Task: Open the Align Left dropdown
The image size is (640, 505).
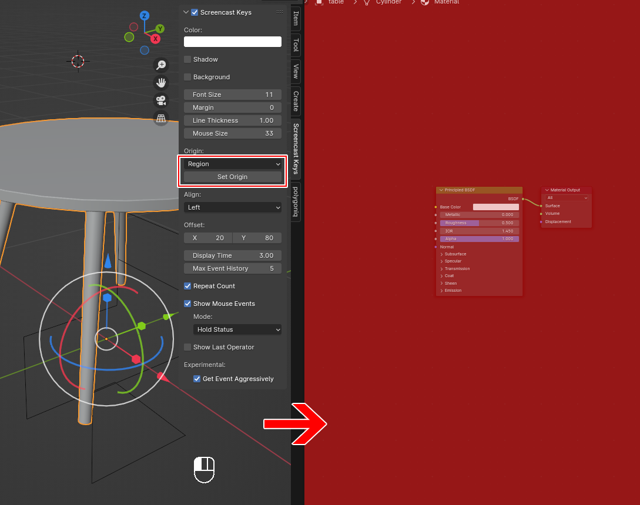Action: tap(233, 207)
